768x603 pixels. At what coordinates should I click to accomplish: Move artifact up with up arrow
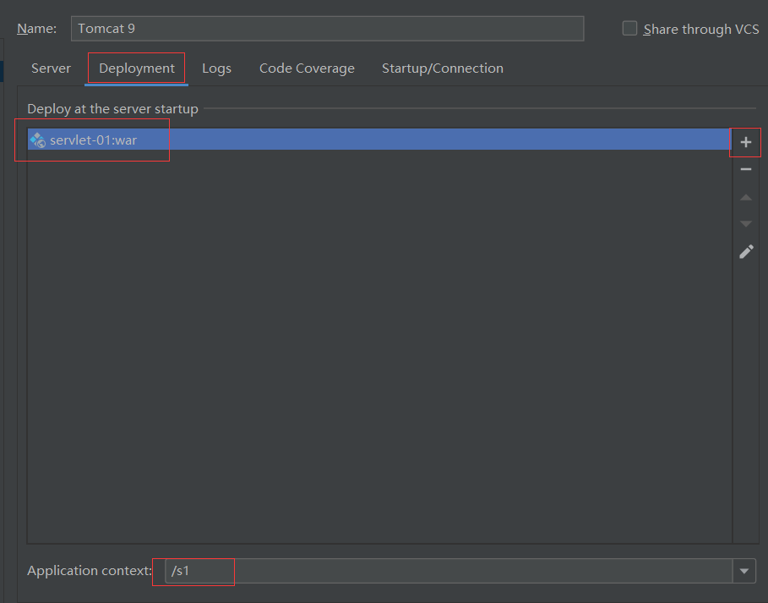pyautogui.click(x=745, y=197)
